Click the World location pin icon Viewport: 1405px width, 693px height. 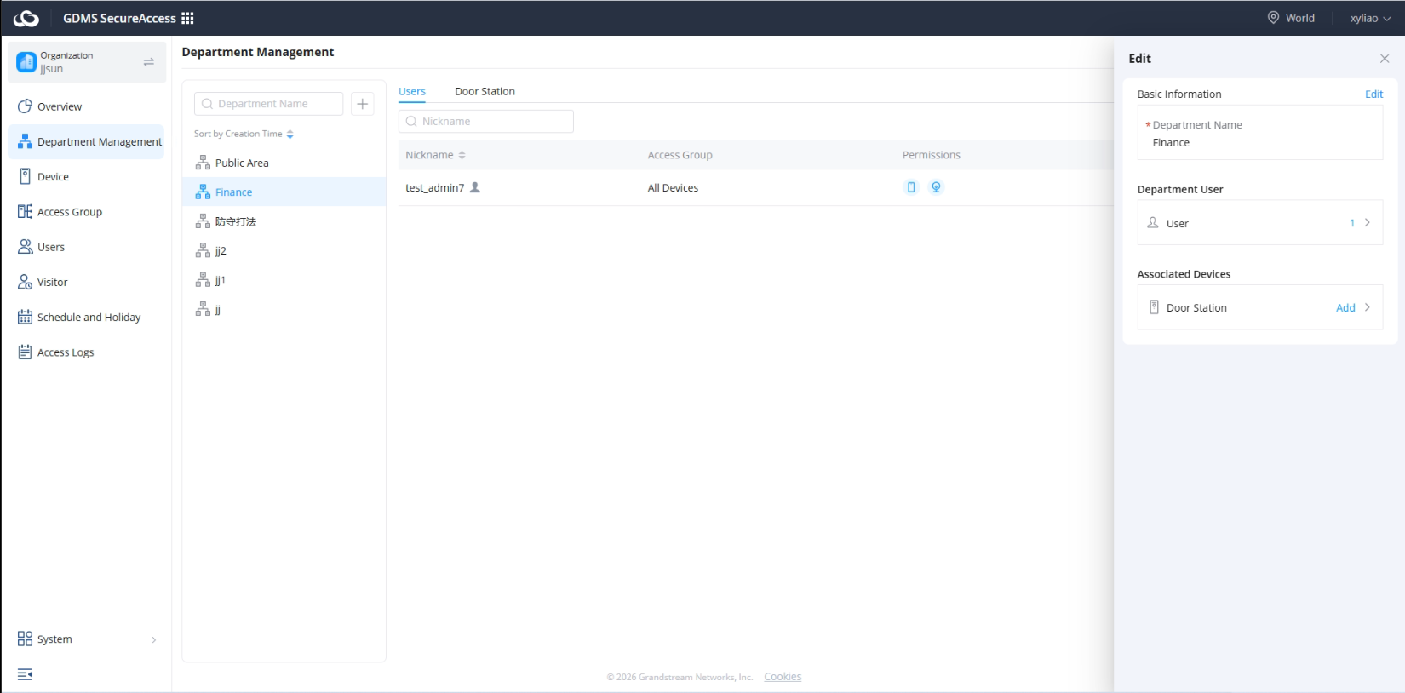coord(1273,18)
